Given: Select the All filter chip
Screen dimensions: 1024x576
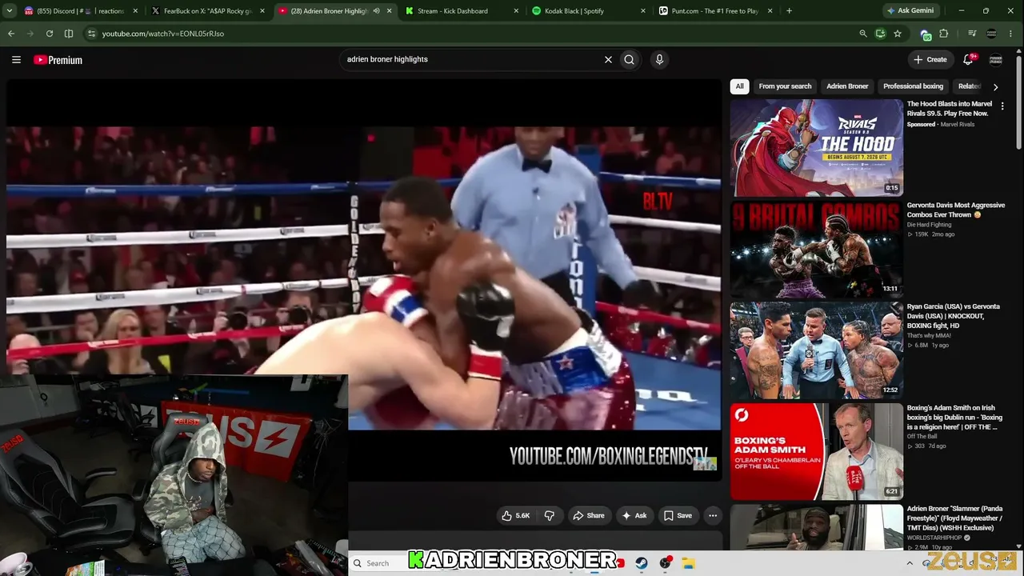Looking at the screenshot, I should pyautogui.click(x=740, y=86).
